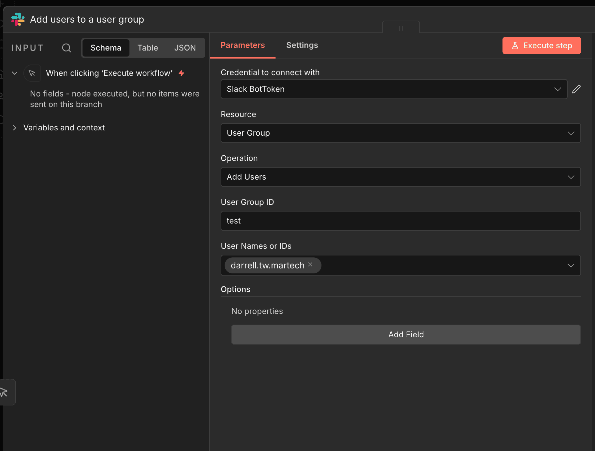Click the Add Field button

click(x=406, y=335)
